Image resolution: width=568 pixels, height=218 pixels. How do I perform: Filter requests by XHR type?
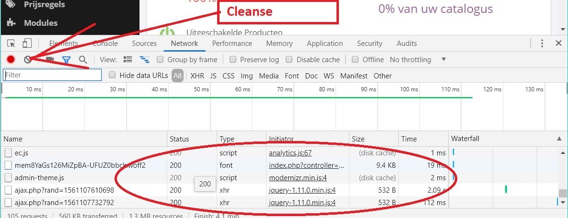(197, 76)
